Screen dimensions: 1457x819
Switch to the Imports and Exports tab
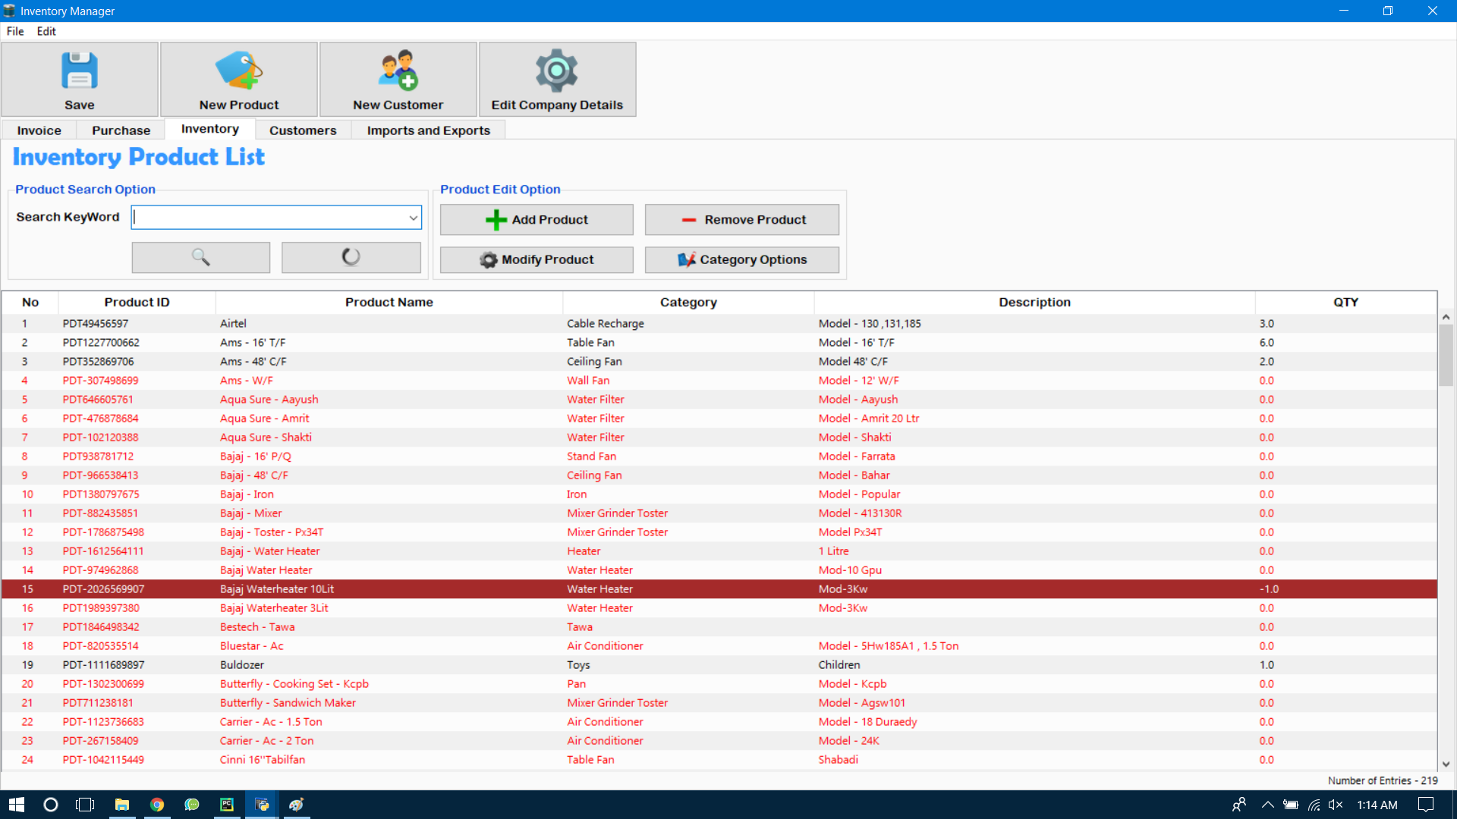[429, 130]
